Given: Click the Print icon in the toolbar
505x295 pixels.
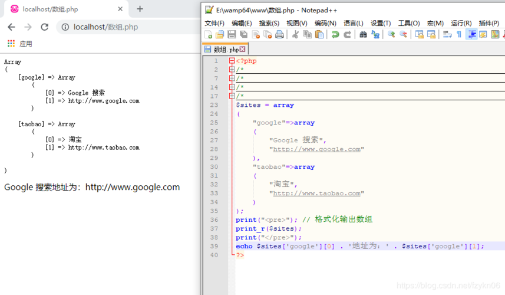Looking at the screenshot, I should [279, 34].
